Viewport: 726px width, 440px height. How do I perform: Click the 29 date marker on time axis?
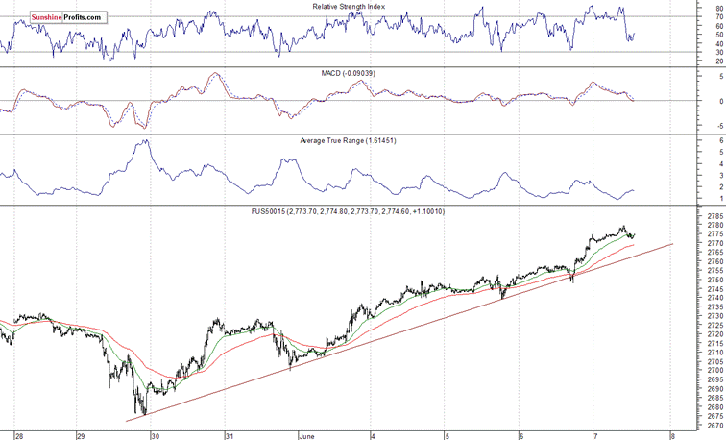pos(82,434)
